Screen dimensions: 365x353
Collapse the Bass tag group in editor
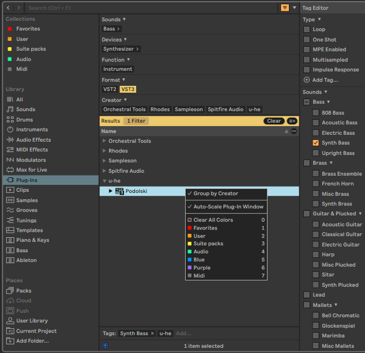(328, 102)
